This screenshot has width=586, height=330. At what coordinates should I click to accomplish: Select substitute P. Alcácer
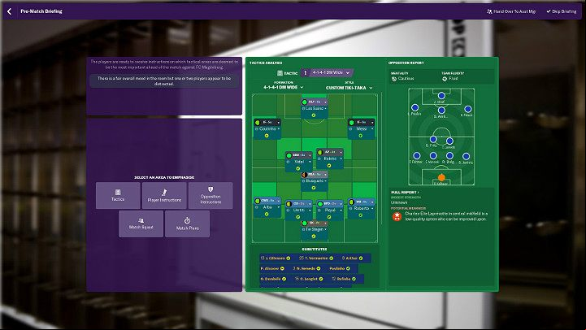[272, 268]
